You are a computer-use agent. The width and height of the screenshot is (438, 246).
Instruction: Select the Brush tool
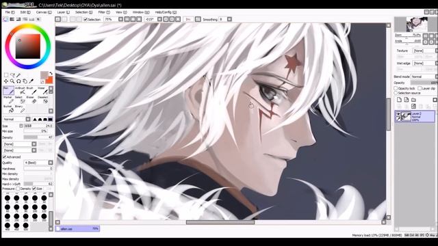[31, 91]
